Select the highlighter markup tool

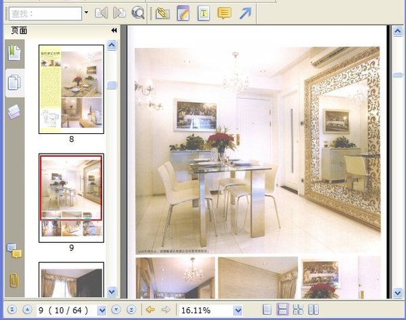(x=162, y=13)
